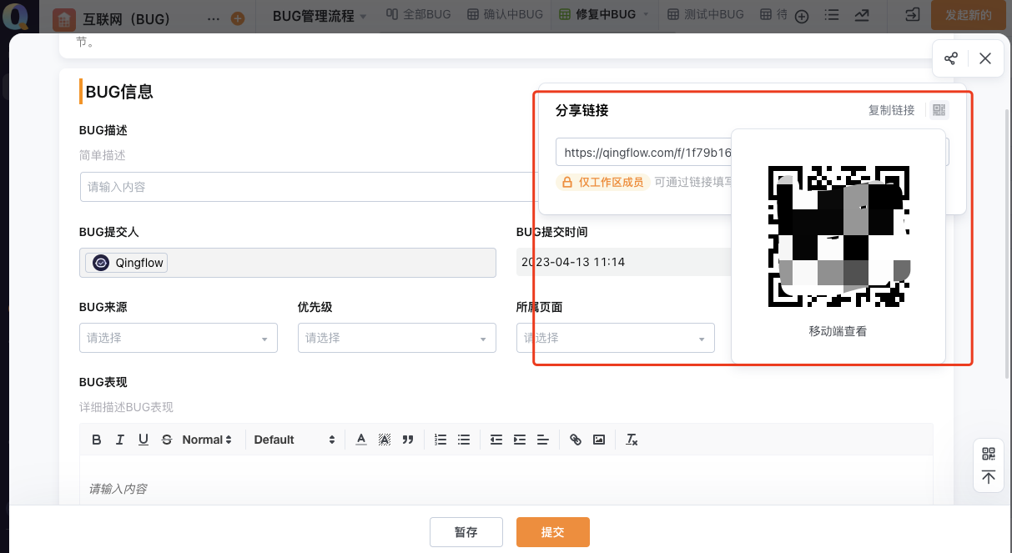
Task: Close the form dialog with X
Action: click(985, 58)
